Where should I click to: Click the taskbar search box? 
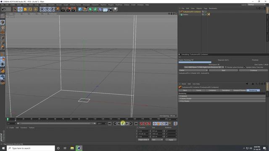(x=31, y=148)
